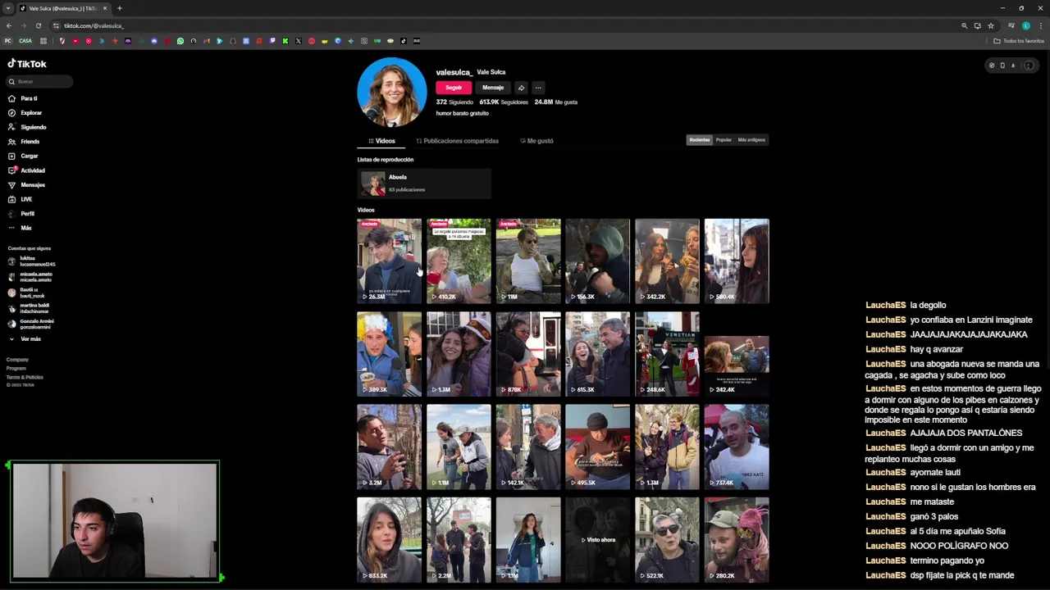This screenshot has width=1050, height=590.
Task: Open followed account Gonzalo Armini
Action: coord(31,324)
